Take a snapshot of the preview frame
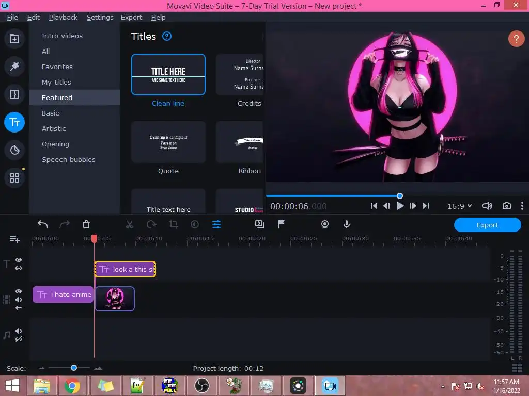This screenshot has width=529, height=396. pyautogui.click(x=506, y=206)
